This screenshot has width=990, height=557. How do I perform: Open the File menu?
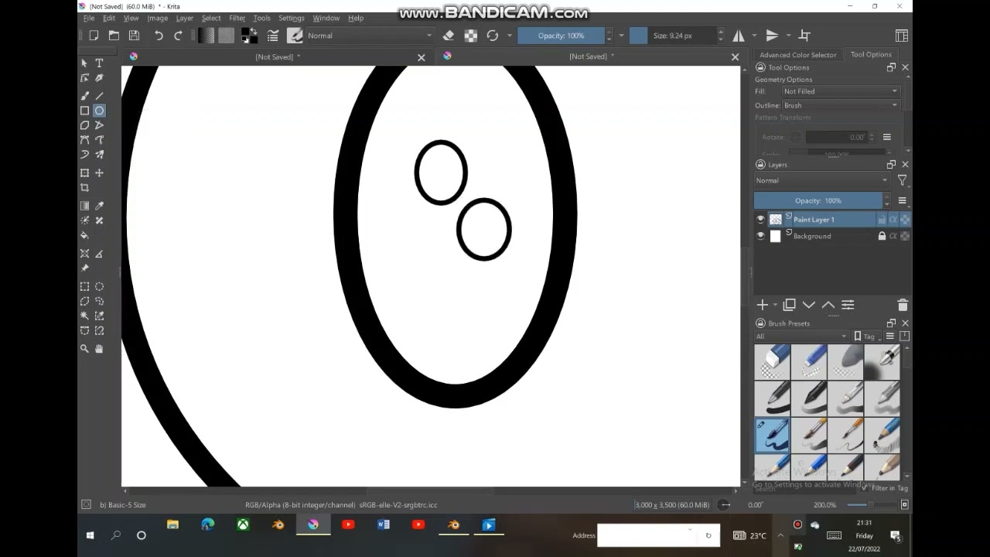pos(89,18)
